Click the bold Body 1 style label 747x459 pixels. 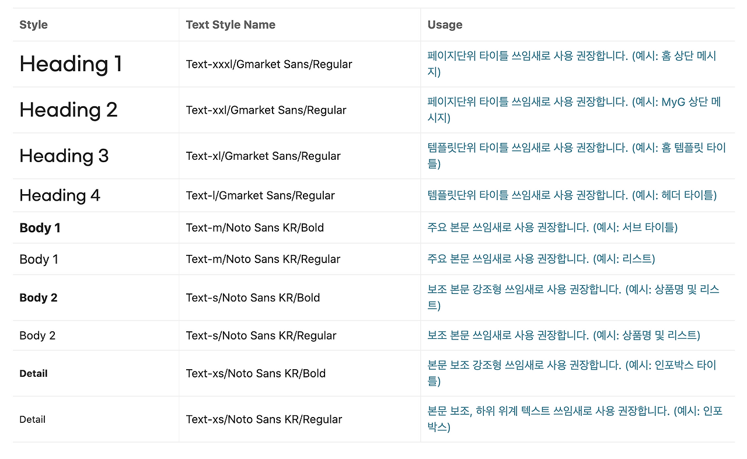[x=40, y=227]
